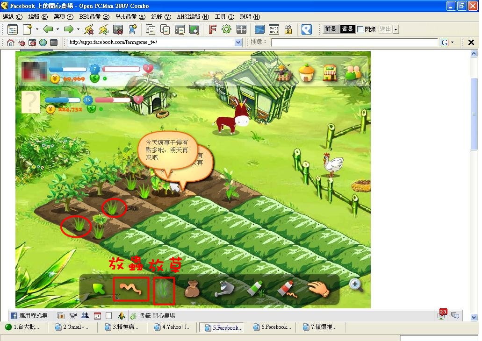The width and height of the screenshot is (482, 341).
Task: Click the scroll down arrow of the page
Action: click(x=474, y=317)
